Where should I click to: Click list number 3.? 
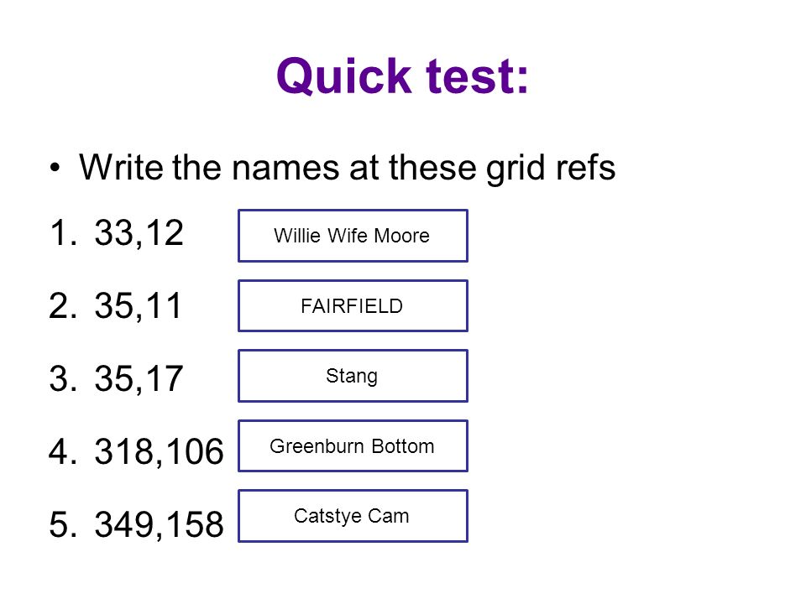(63, 378)
